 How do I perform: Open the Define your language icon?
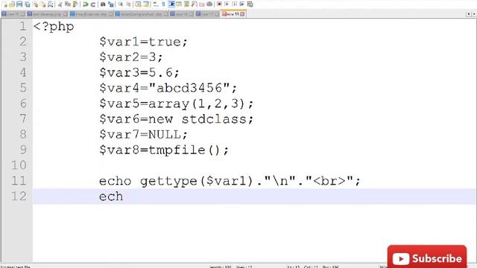tap(179, 4)
